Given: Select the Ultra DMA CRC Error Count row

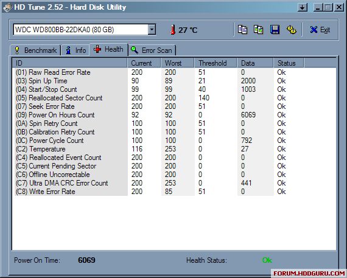Looking at the screenshot, I should click(150, 183).
